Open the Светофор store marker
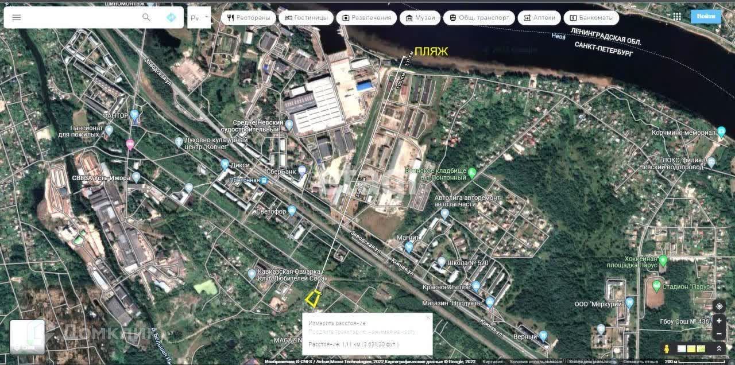The width and height of the screenshot is (735, 365). click(x=292, y=211)
